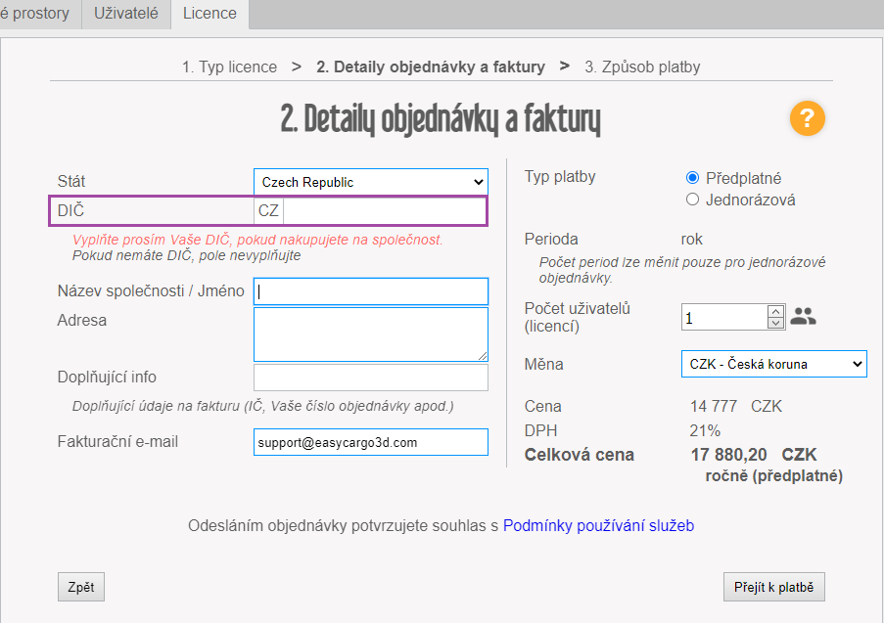Switch to the Uživatelé tab
This screenshot has height=623, width=884.
(125, 14)
